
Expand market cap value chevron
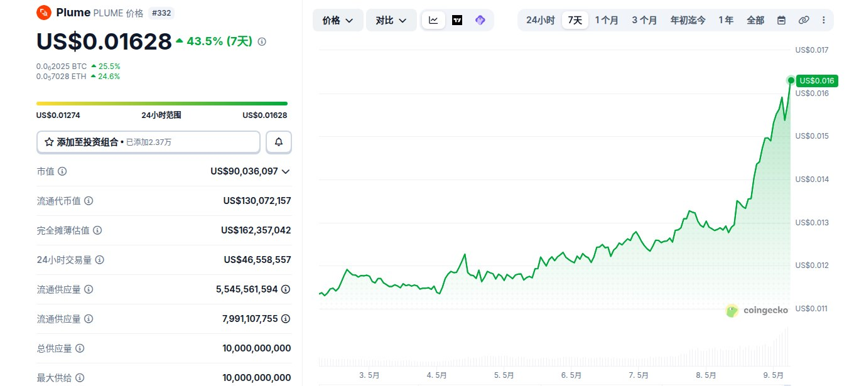tap(286, 171)
